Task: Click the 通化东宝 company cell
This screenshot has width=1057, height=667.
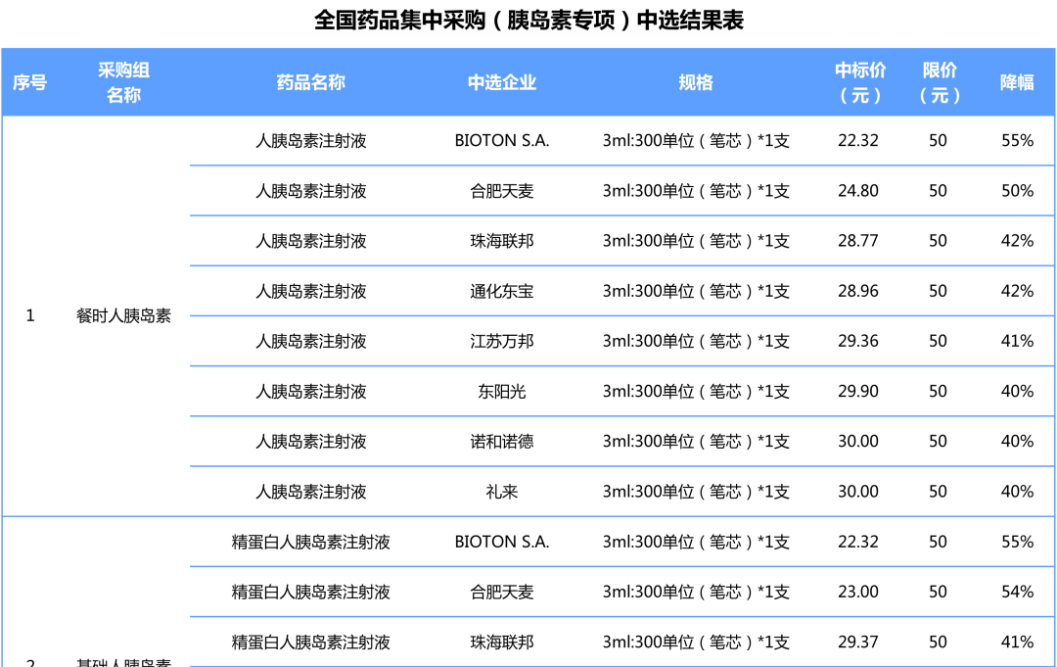Action: (502, 291)
